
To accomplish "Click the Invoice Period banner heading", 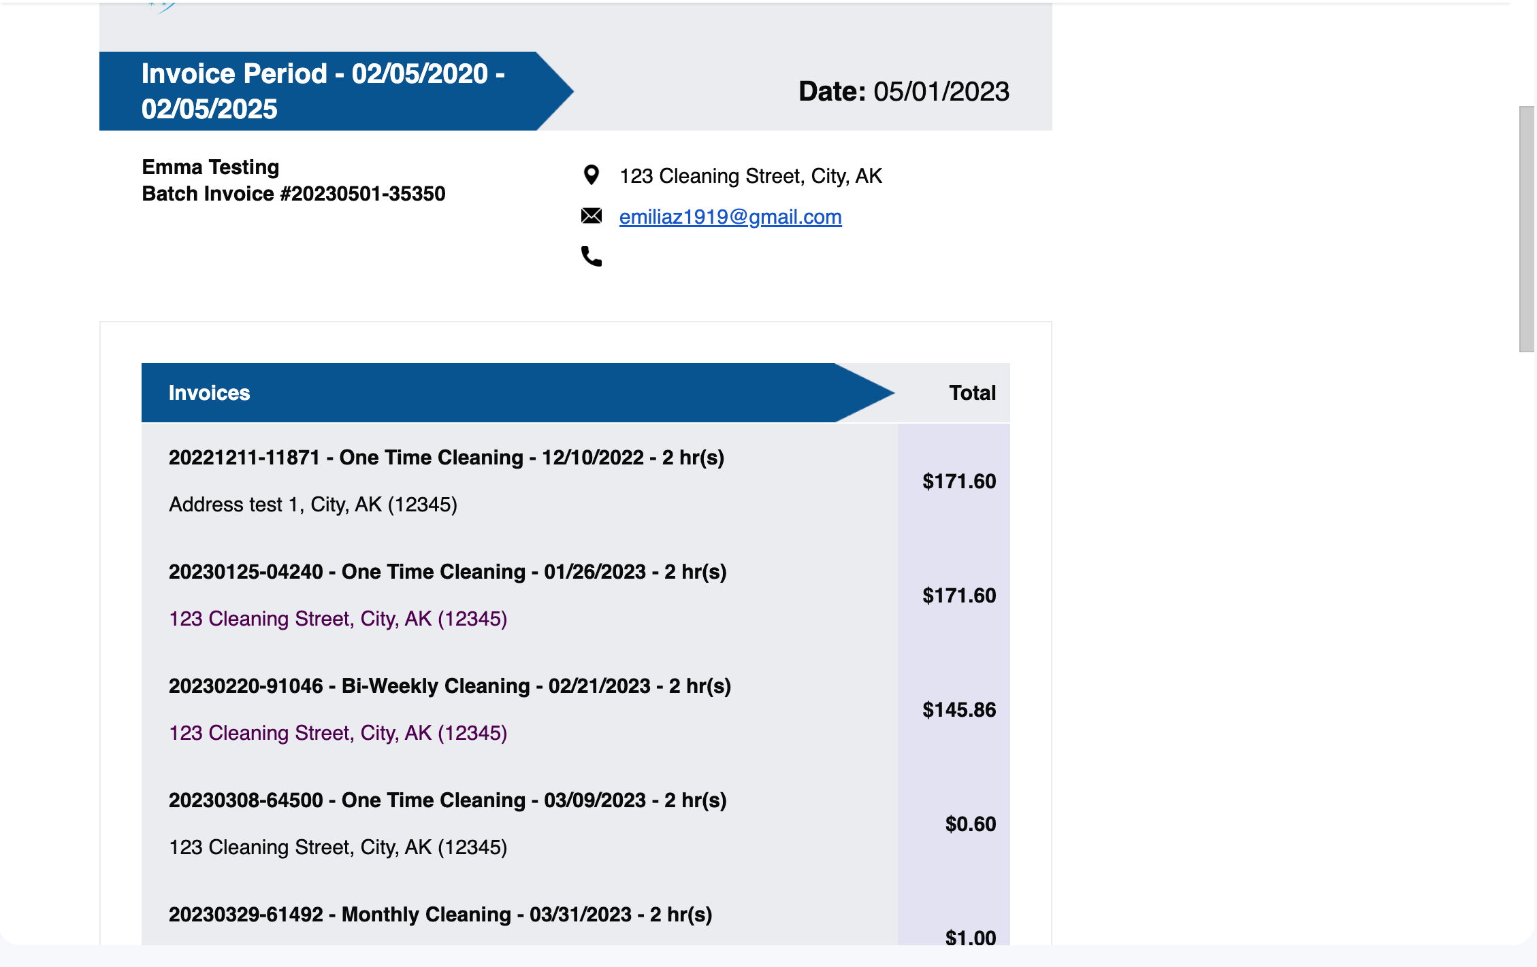I will [x=323, y=91].
